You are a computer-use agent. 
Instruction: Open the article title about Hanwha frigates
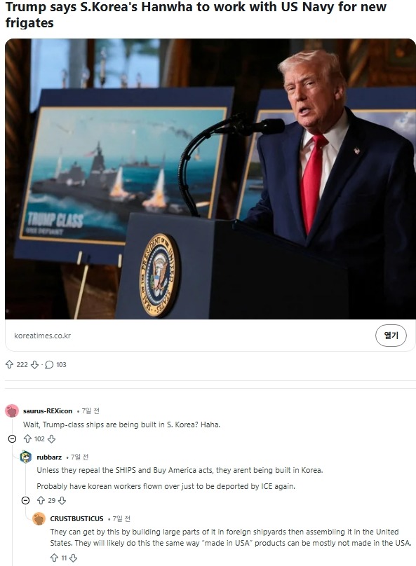(x=196, y=15)
